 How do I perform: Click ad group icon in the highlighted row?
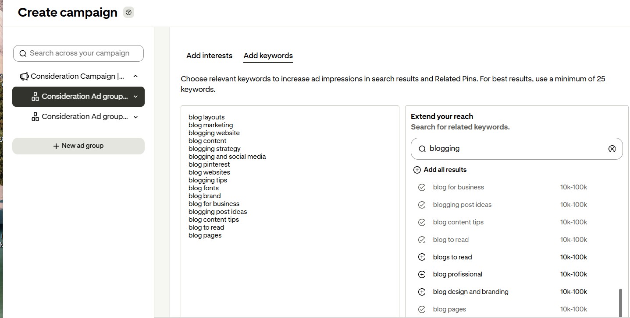pos(35,97)
